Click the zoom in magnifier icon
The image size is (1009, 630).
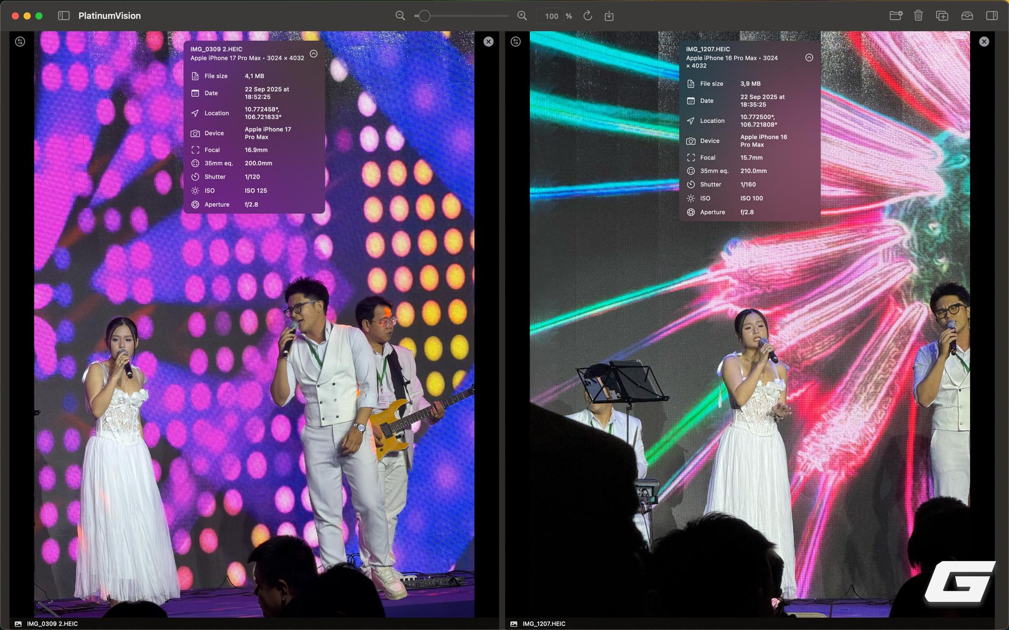coord(522,16)
